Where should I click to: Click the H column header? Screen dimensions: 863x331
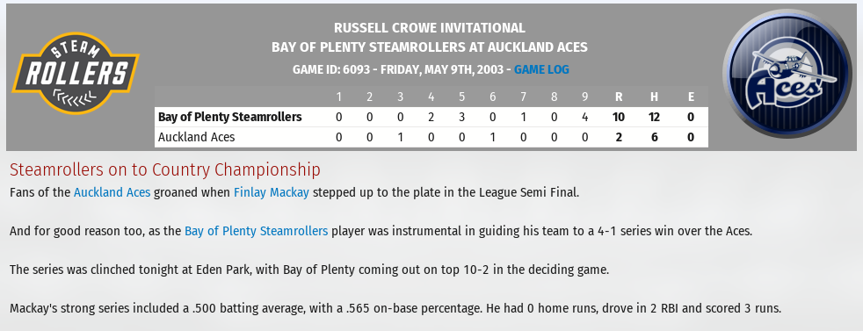coord(654,97)
